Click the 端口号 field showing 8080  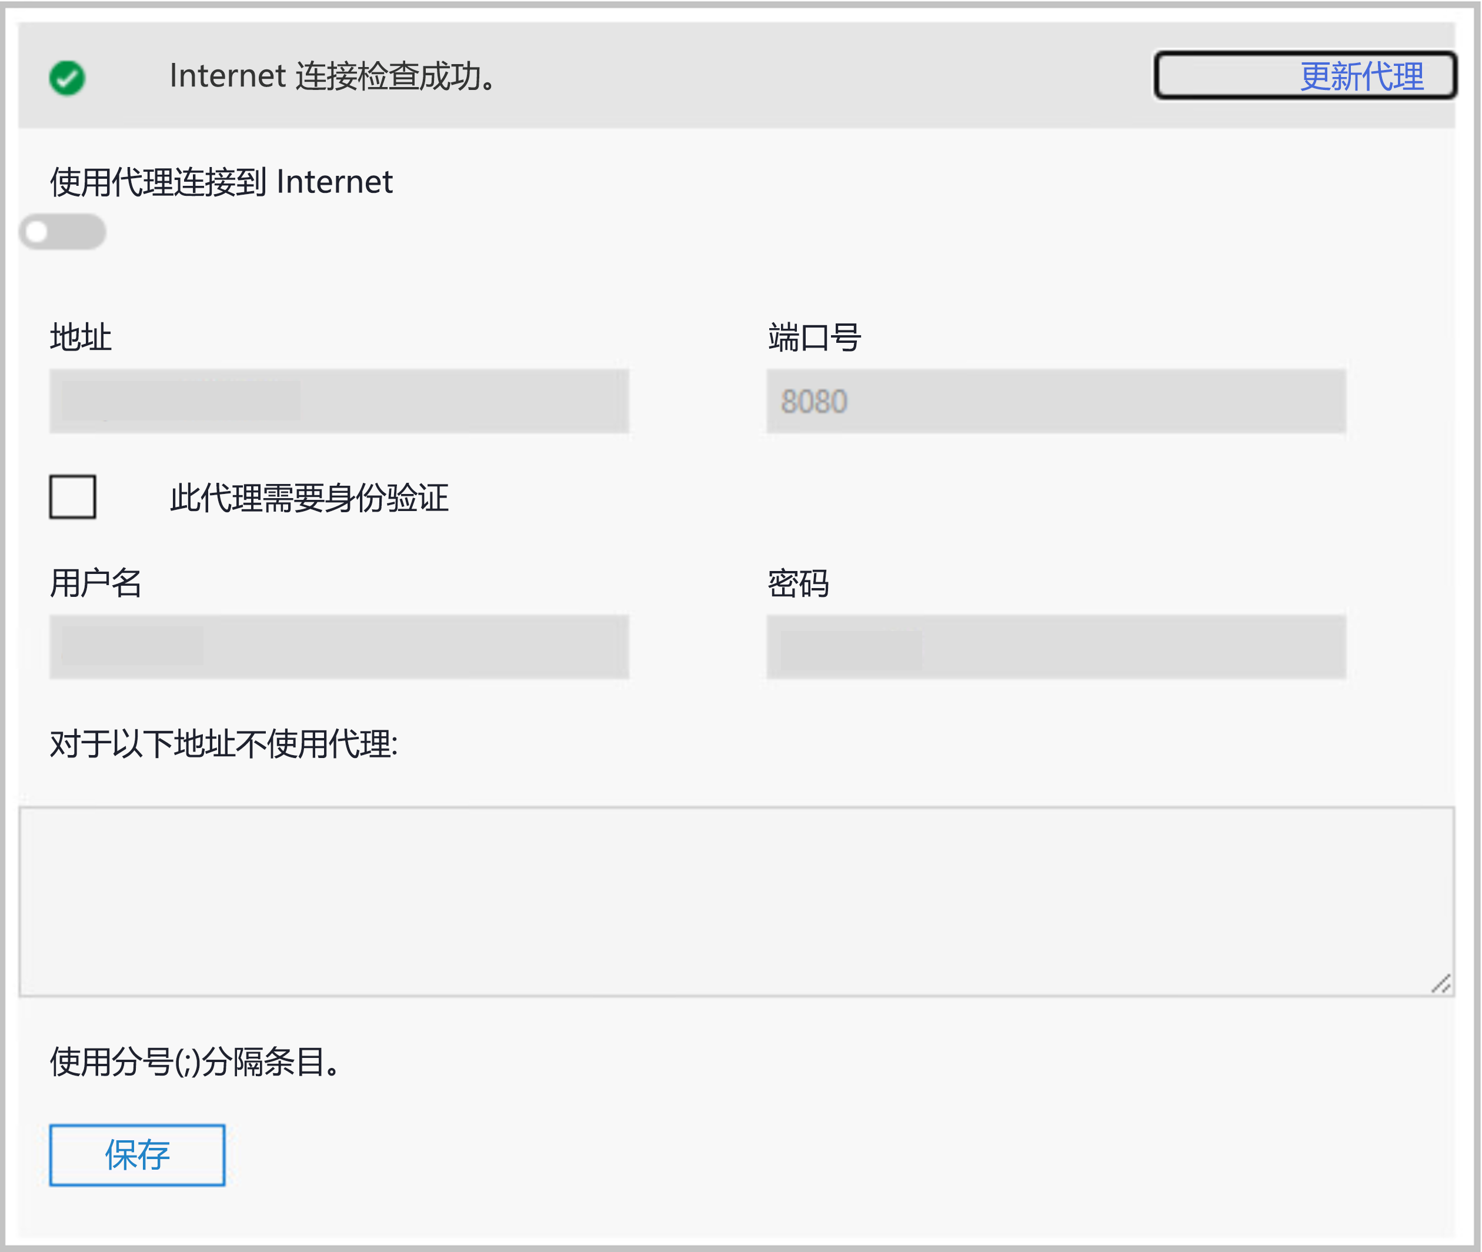[x=1056, y=401]
